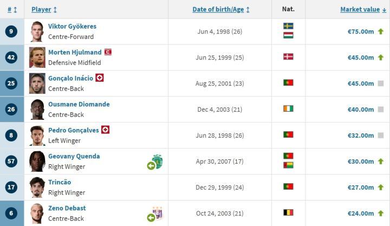Click Denmark flag in Hjulmand row

click(288, 57)
